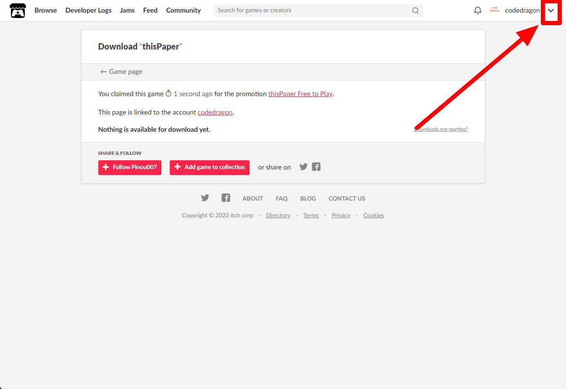
Task: Click 'Nothing is available for download yet.' text
Action: (154, 130)
